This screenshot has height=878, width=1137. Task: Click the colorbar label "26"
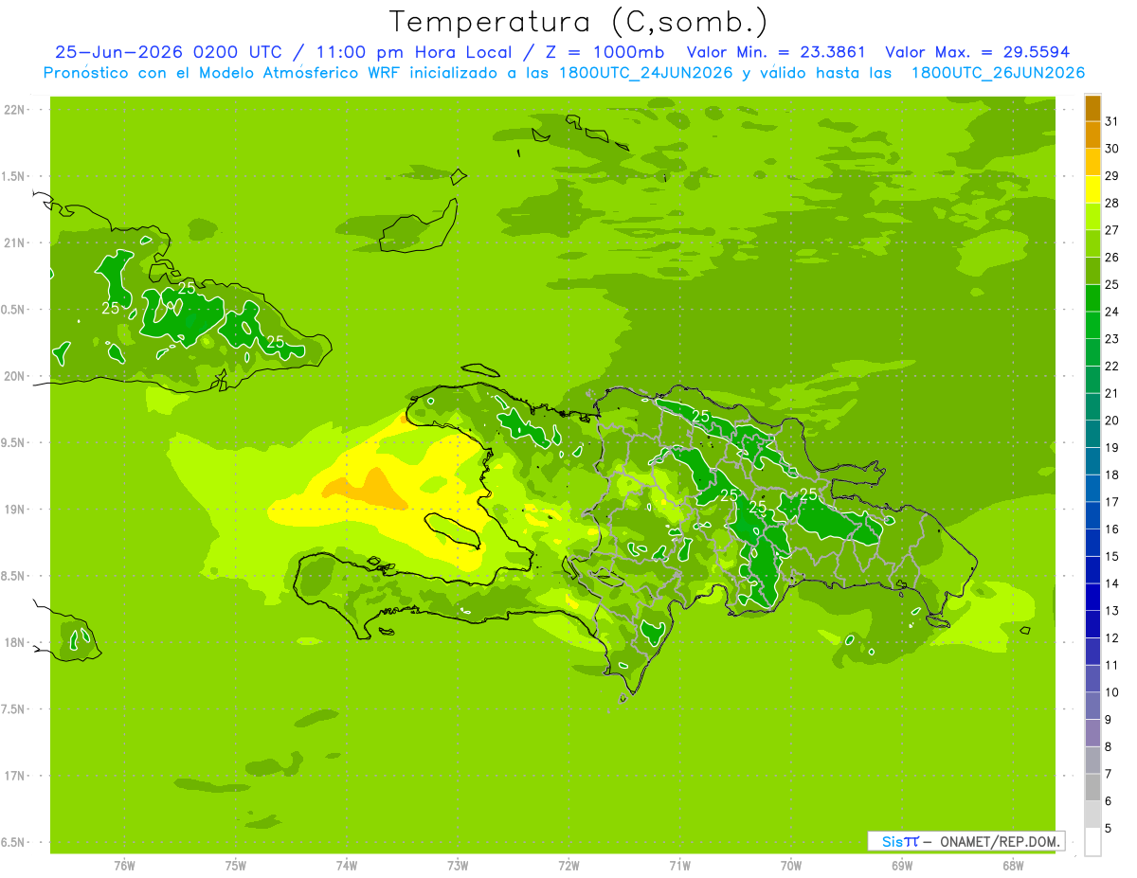pos(1111,258)
